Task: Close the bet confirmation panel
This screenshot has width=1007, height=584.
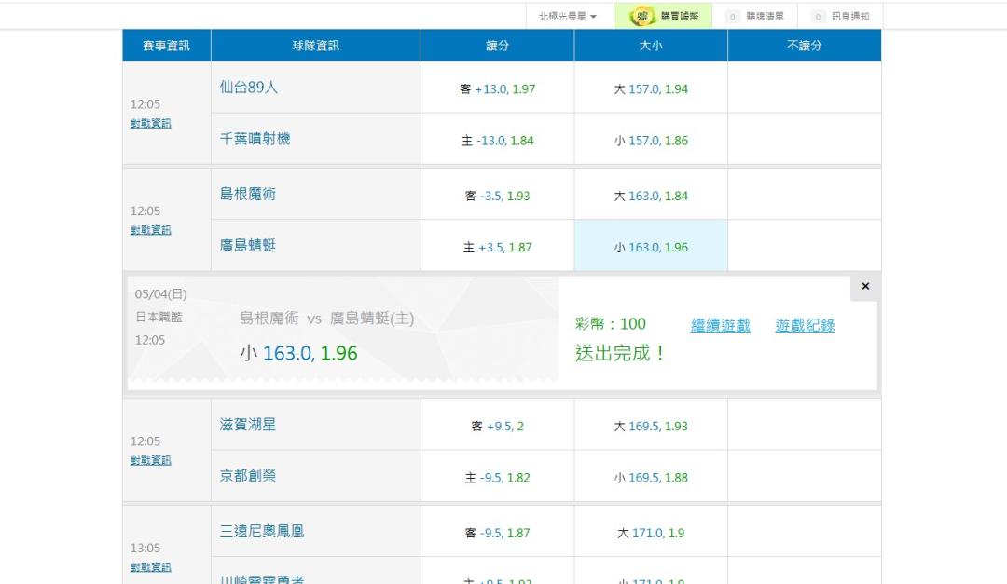Action: [x=865, y=286]
